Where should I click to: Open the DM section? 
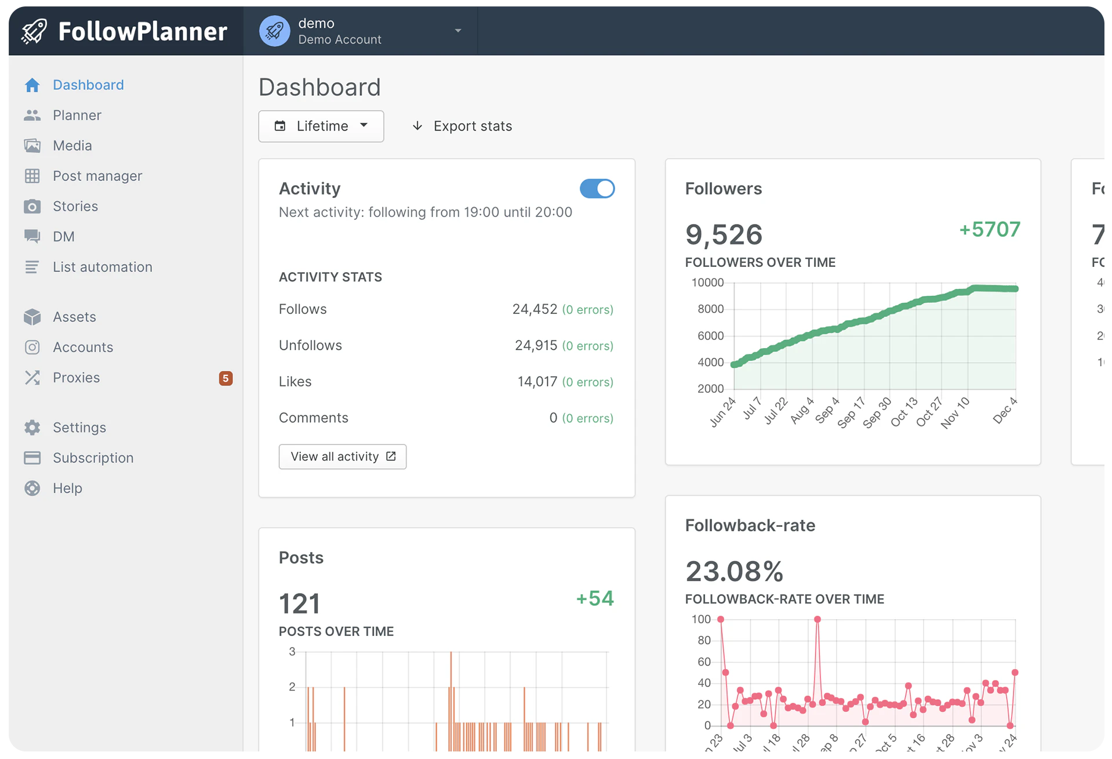tap(64, 236)
